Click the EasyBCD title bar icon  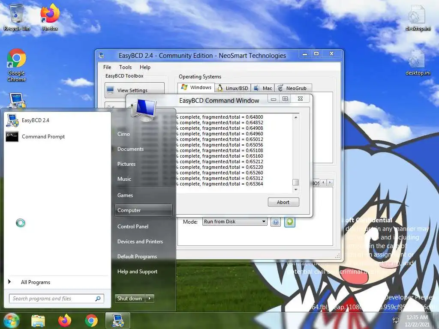pos(101,55)
